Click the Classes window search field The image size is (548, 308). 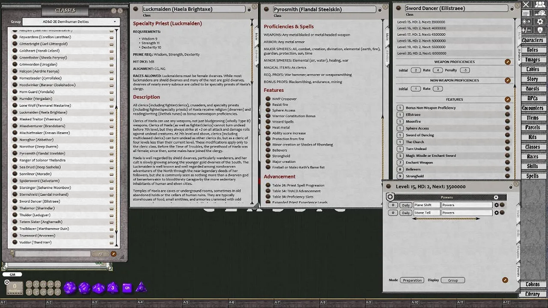(x=53, y=254)
